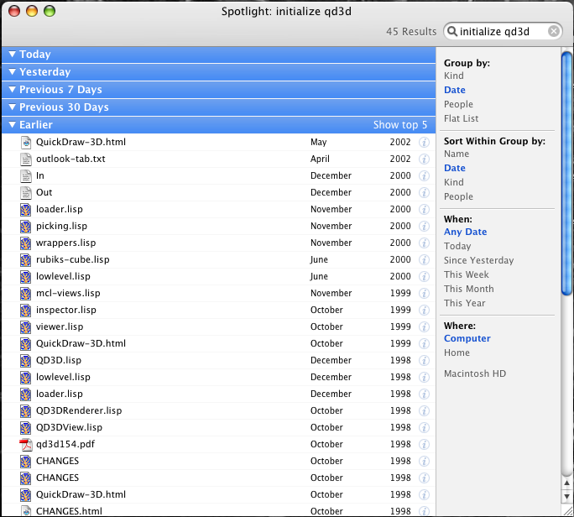Click the icon next to mcl-views.lisp
The height and width of the screenshot is (517, 574).
coord(26,293)
